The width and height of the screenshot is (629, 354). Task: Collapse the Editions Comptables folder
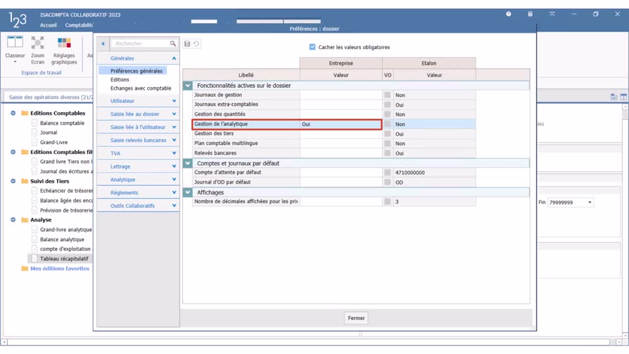(13, 113)
